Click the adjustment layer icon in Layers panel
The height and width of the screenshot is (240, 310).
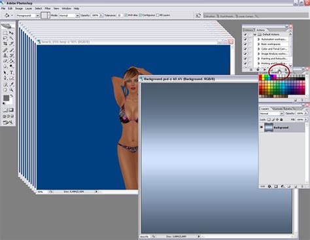(x=283, y=186)
